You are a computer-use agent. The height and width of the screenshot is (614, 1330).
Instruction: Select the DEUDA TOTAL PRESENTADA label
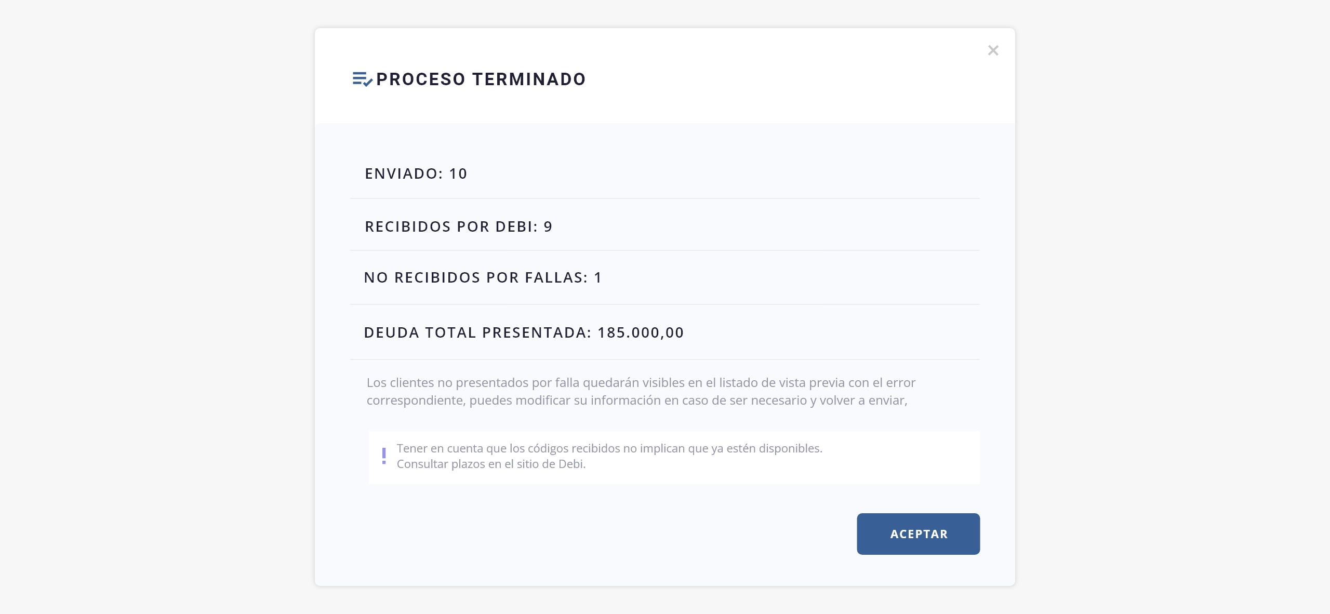[477, 332]
